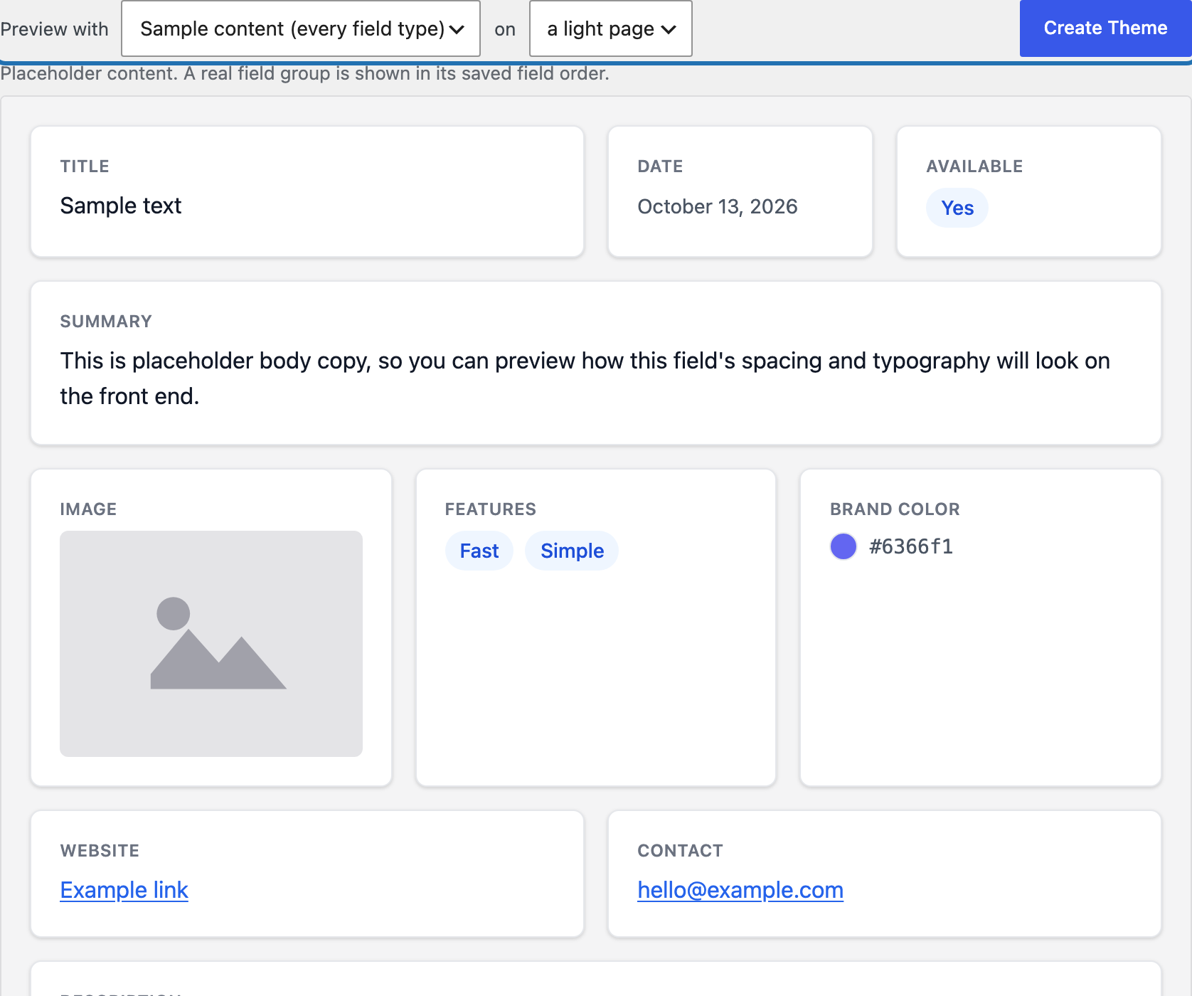Viewport: 1192px width, 996px height.
Task: Click the image placeholder thumbnail
Action: click(211, 644)
